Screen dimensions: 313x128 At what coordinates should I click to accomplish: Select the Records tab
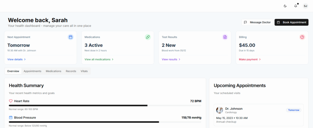point(71,71)
